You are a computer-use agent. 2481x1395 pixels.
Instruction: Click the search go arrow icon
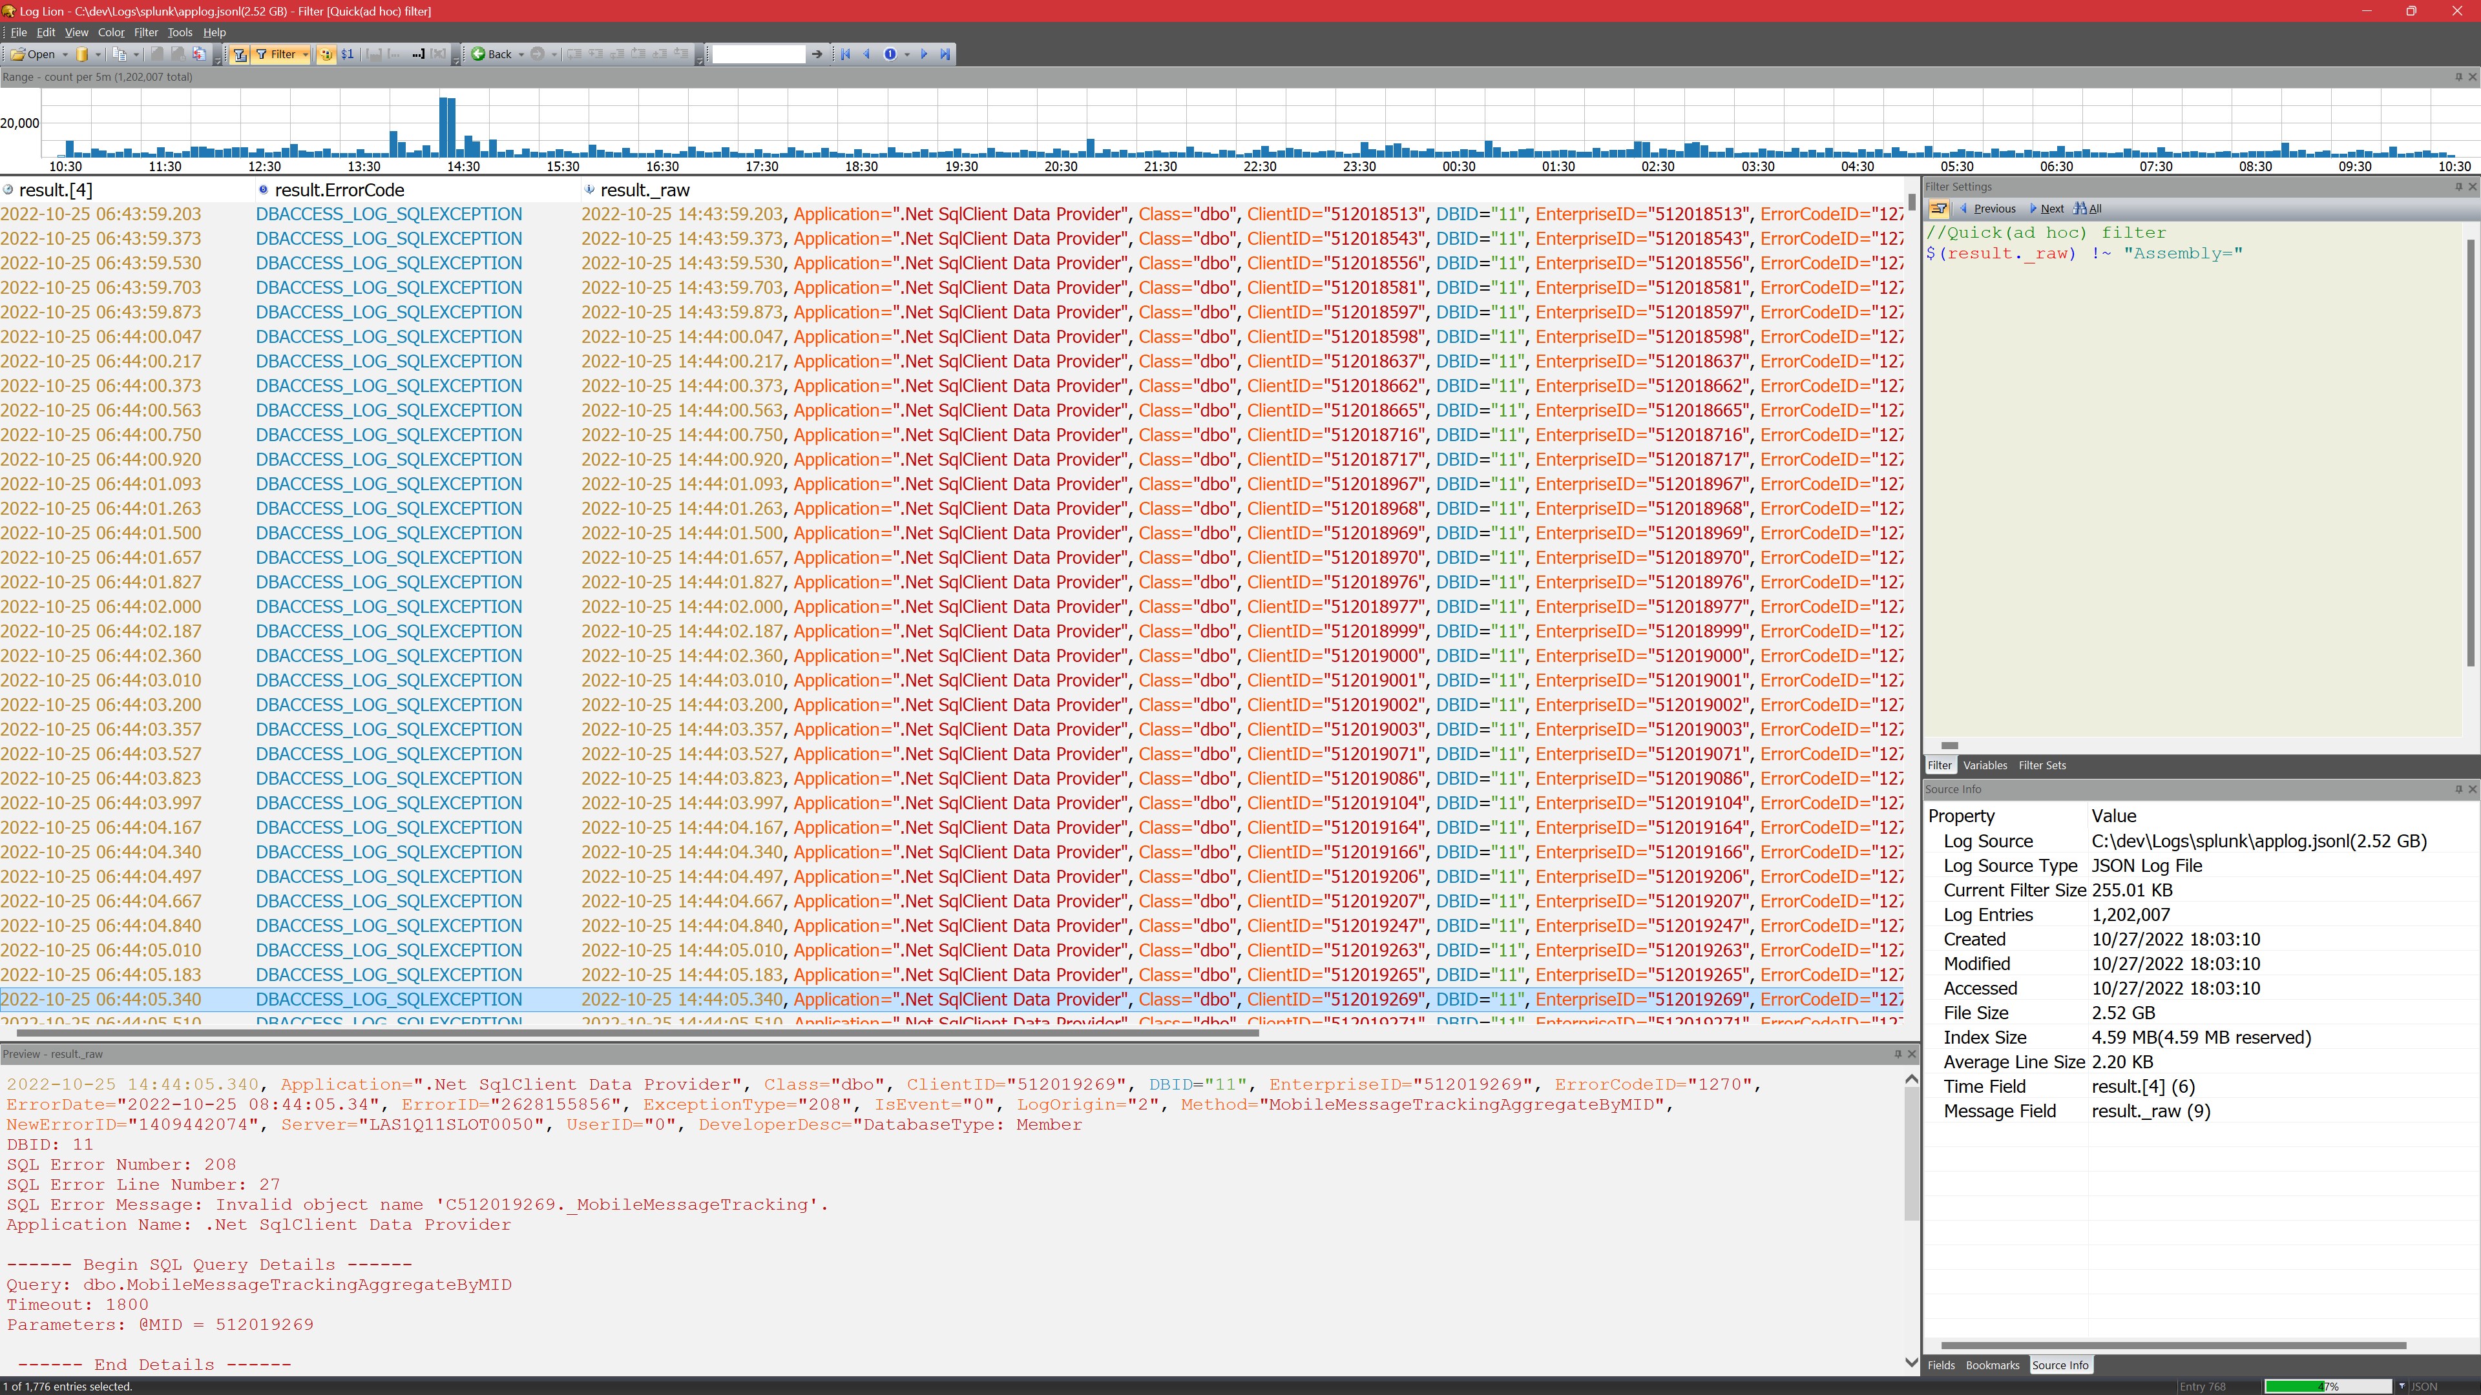[x=818, y=54]
